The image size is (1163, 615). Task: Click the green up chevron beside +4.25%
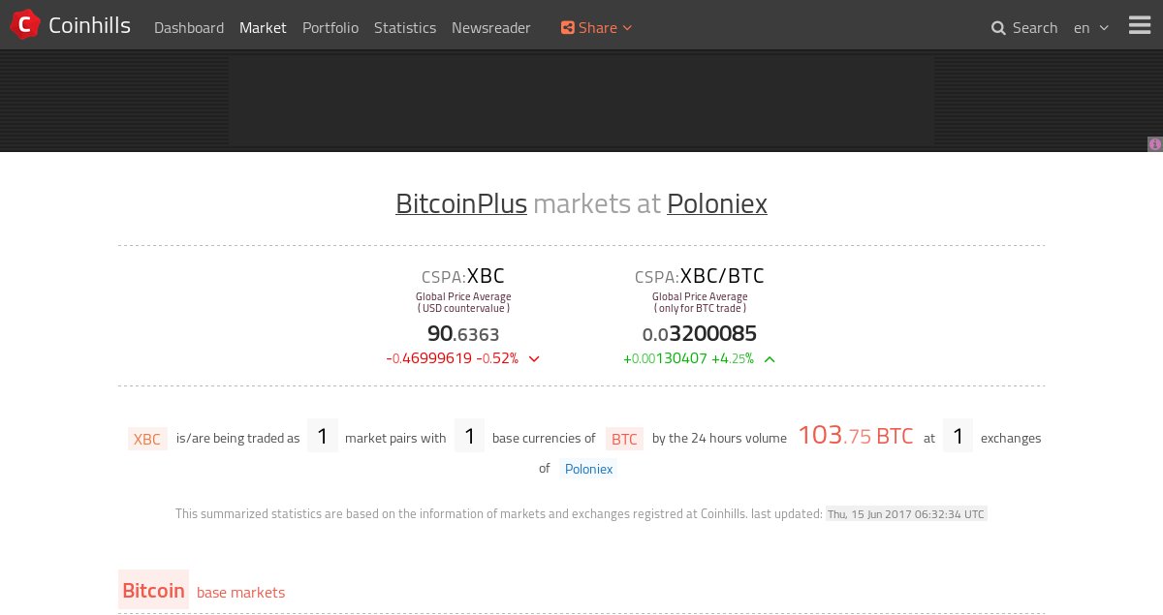[770, 358]
